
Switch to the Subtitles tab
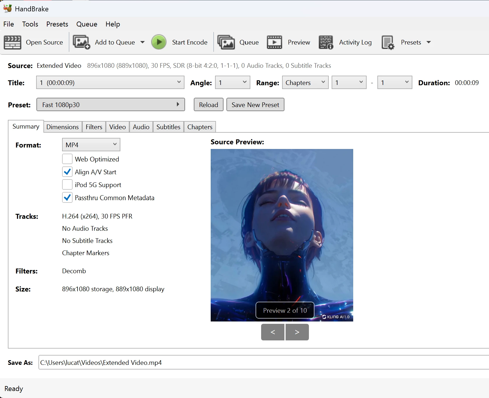tap(168, 127)
